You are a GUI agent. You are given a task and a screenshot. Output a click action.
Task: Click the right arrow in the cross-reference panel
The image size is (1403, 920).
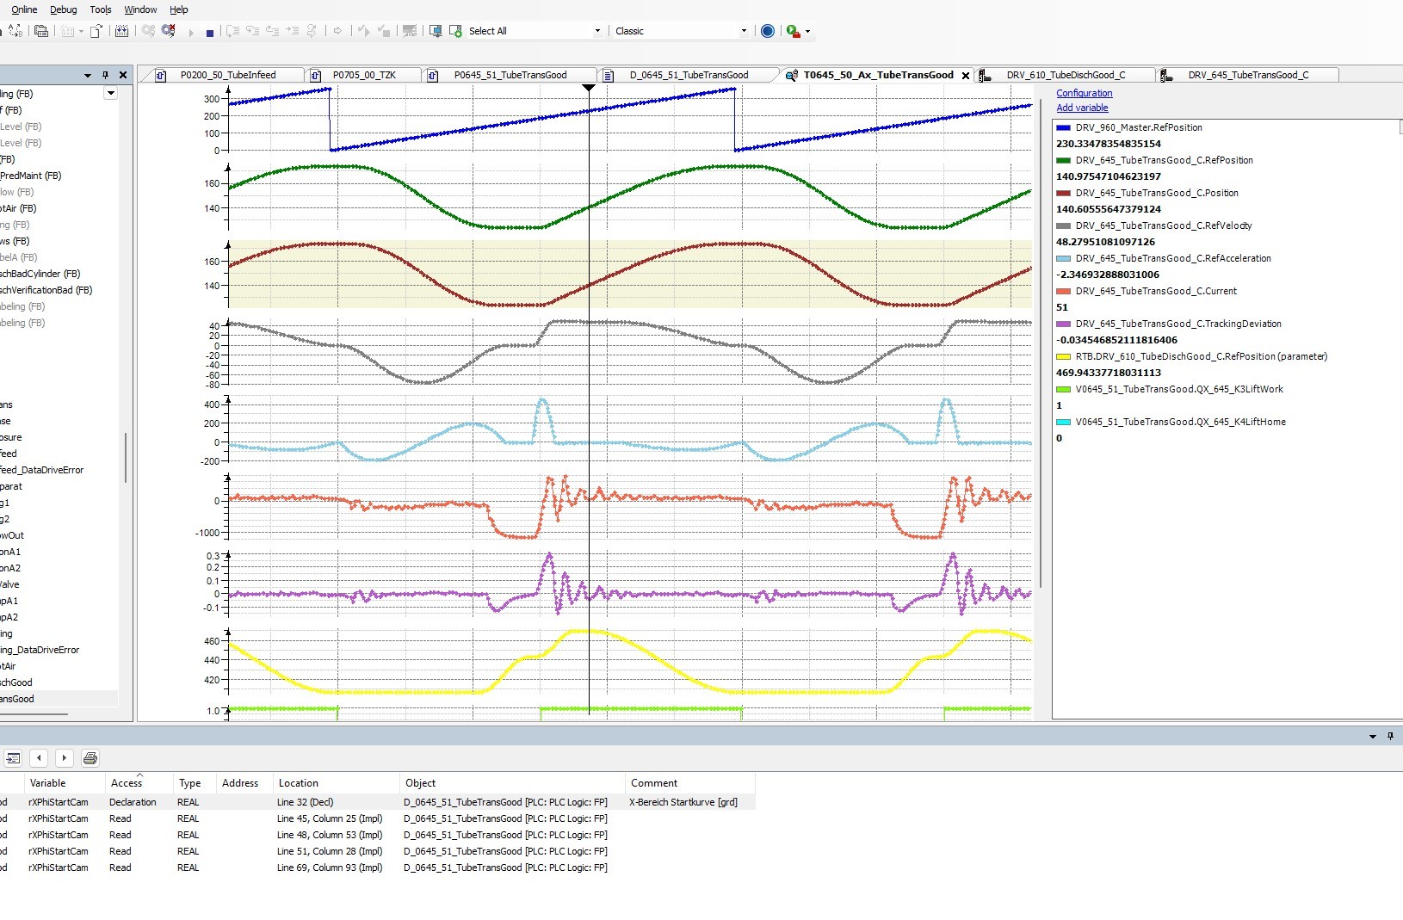coord(65,758)
